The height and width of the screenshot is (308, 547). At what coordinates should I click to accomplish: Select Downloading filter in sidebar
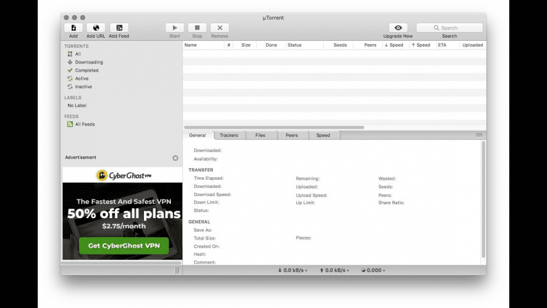coord(89,62)
